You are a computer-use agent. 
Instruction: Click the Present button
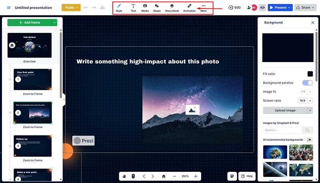280,8
